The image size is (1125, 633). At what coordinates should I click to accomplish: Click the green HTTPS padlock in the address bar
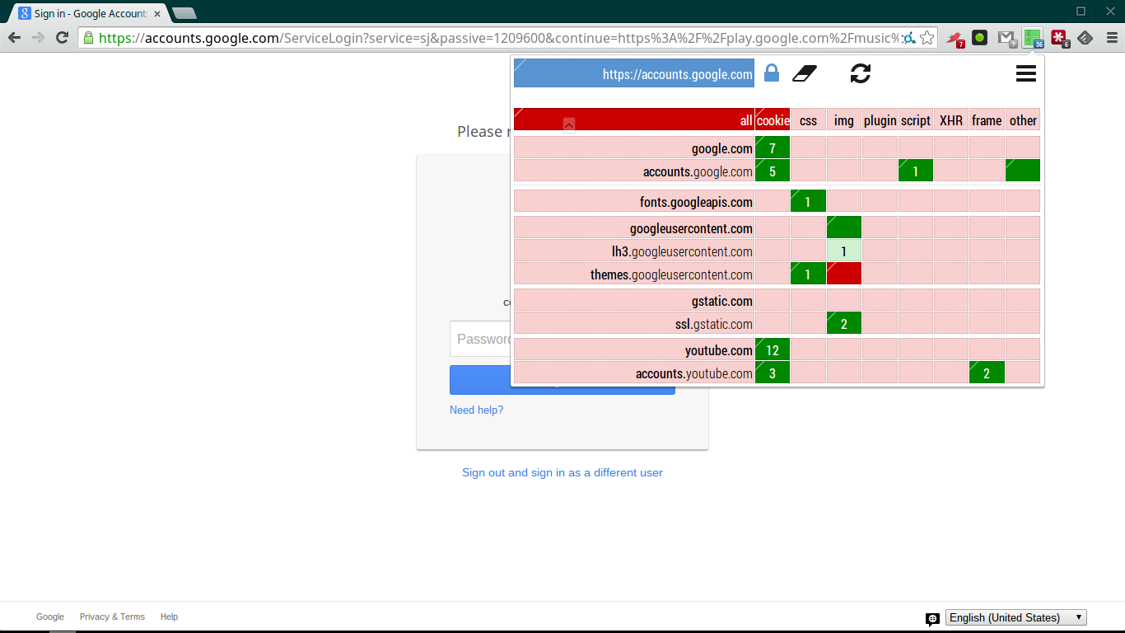(88, 38)
